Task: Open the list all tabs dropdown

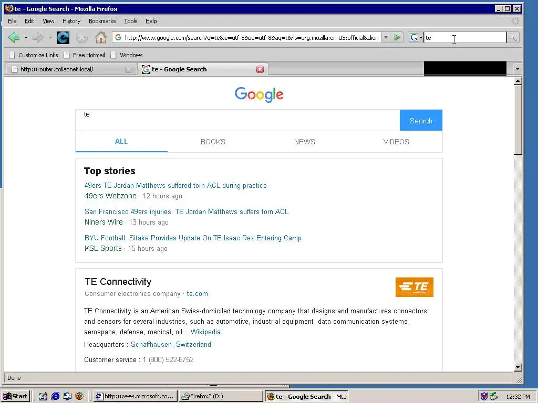Action: point(518,69)
